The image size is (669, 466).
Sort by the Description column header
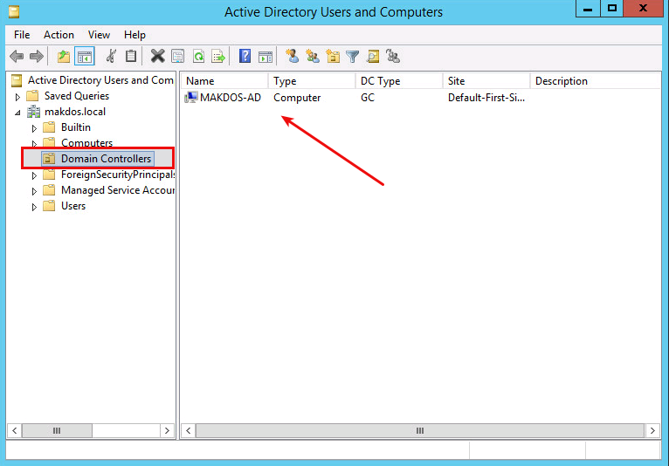pyautogui.click(x=596, y=81)
